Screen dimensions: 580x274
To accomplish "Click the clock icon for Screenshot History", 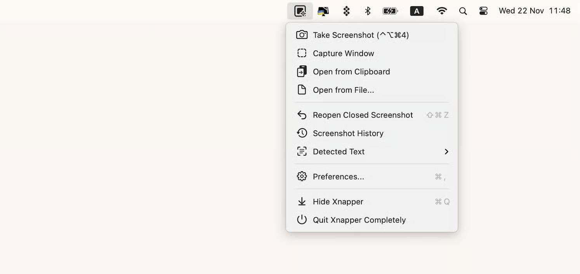I will (302, 133).
